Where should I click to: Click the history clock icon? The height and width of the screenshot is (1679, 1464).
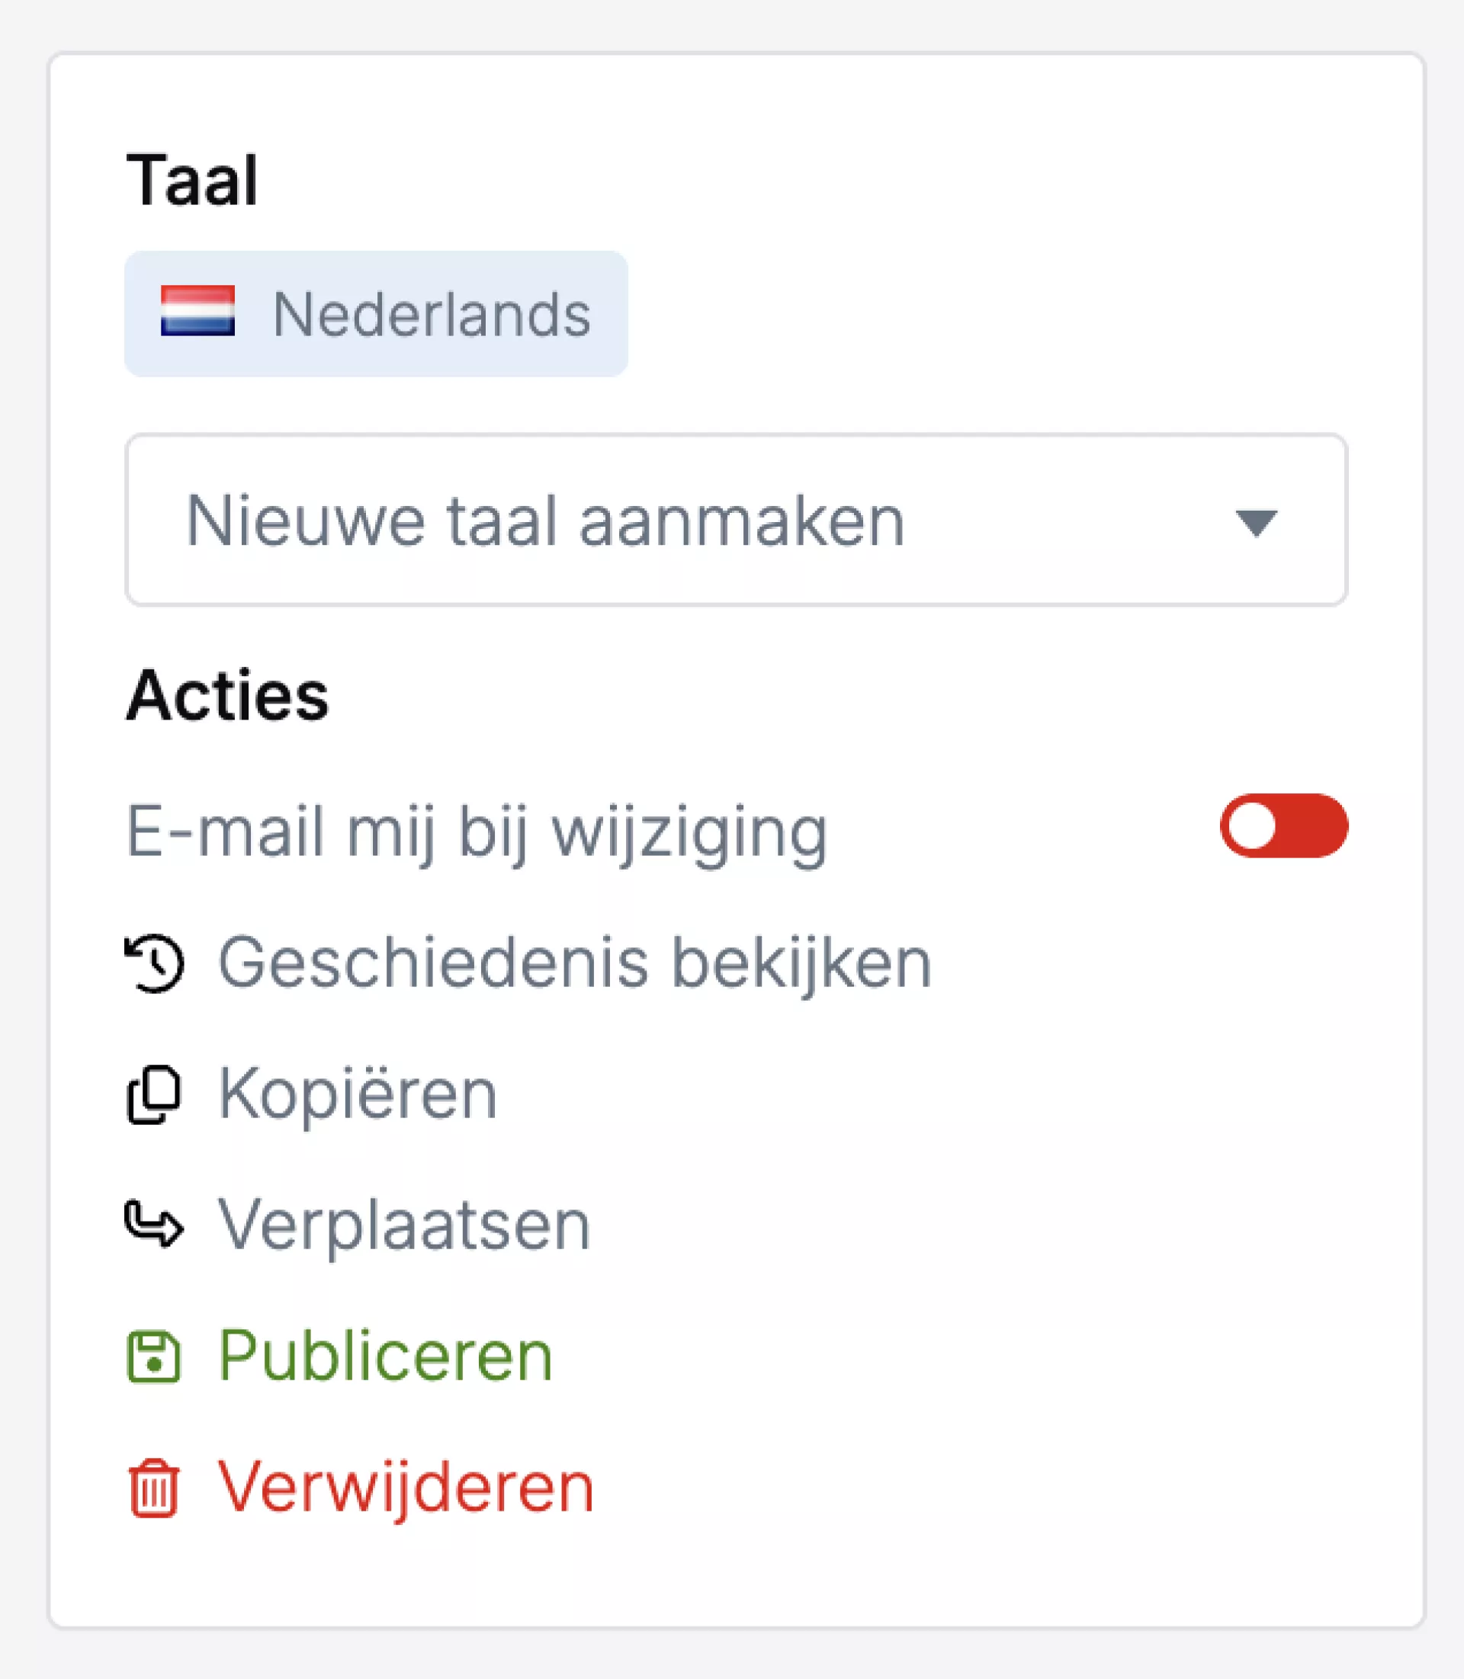click(154, 963)
